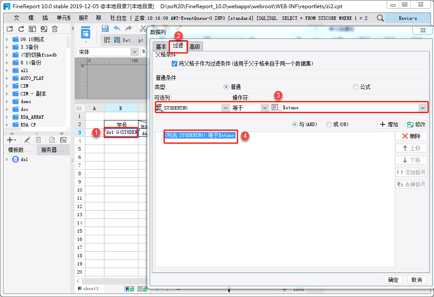Click the 上移 button
This screenshot has height=297, width=434.
(x=411, y=148)
